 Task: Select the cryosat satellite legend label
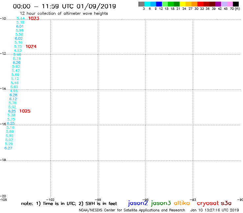[x=208, y=203]
